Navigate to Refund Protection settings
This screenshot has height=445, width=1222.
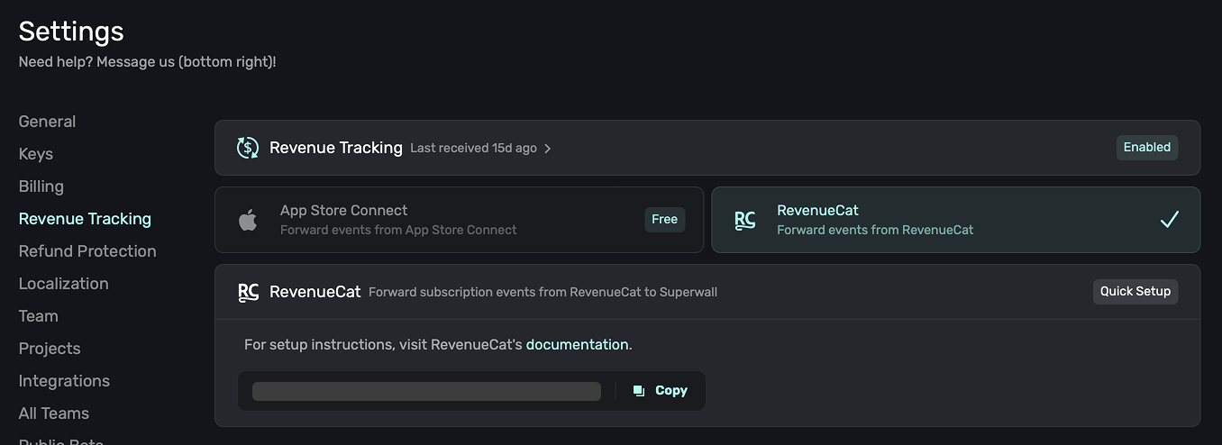[87, 251]
